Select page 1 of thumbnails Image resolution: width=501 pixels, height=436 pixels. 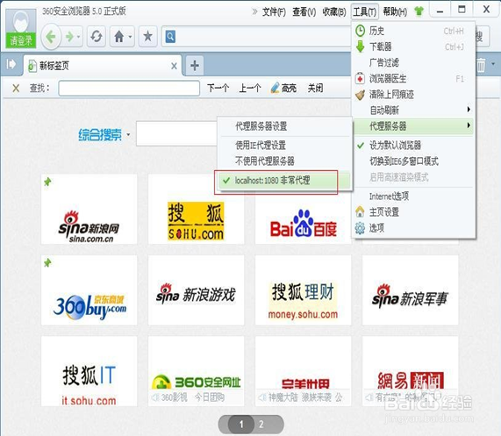point(241,425)
